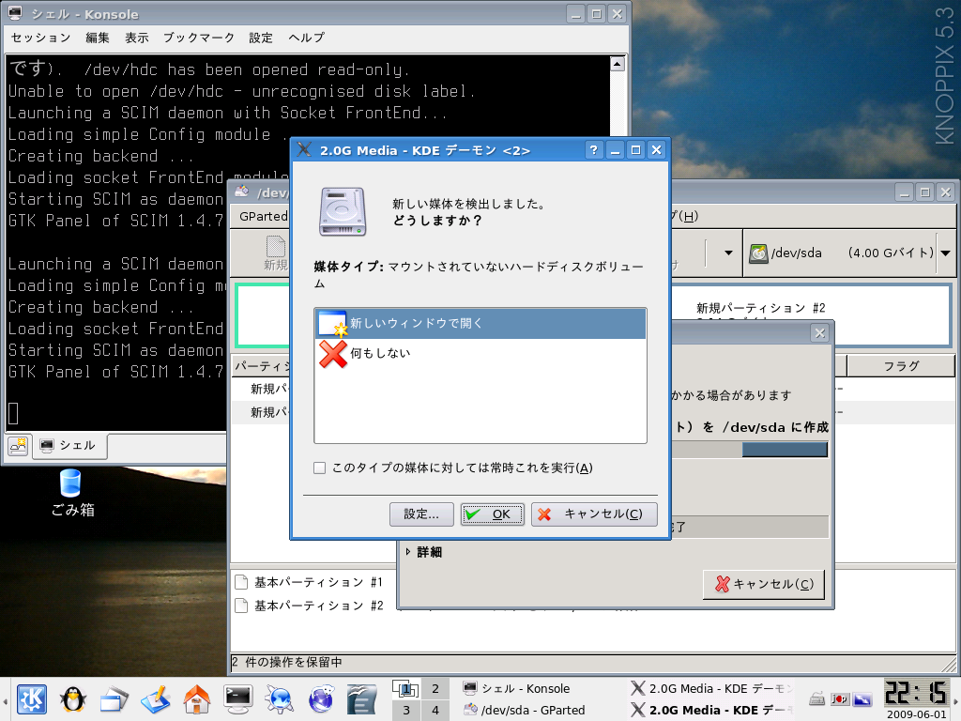Launch the pencil editor icon in the panel
This screenshot has width=961, height=721.
[155, 698]
